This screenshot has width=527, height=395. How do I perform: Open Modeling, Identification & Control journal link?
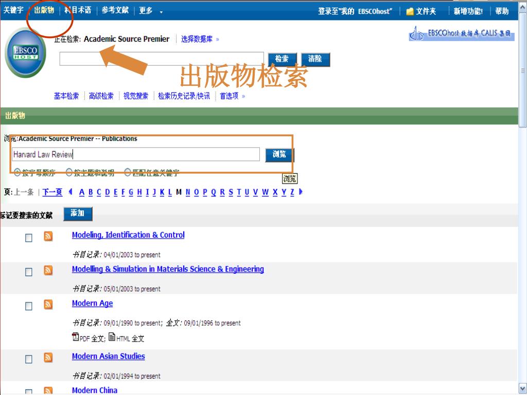click(x=128, y=235)
